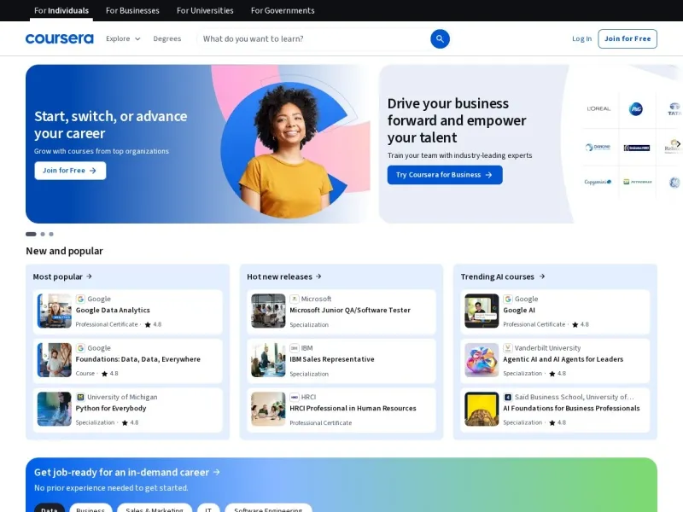Expand the Explore dropdown menu
The image size is (683, 512).
pos(123,38)
